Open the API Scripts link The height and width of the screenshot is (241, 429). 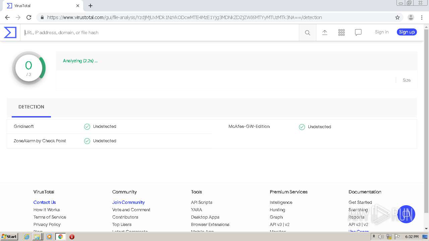tap(201, 203)
